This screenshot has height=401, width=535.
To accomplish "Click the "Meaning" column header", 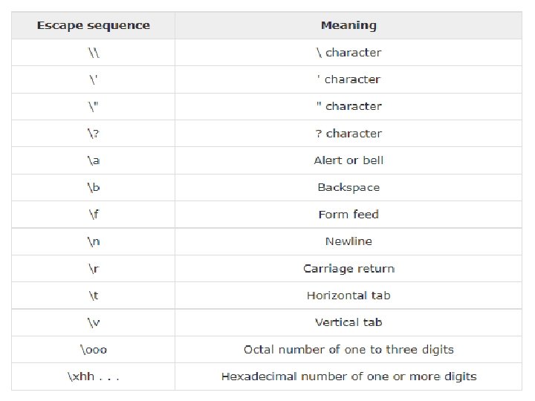I will [348, 25].
